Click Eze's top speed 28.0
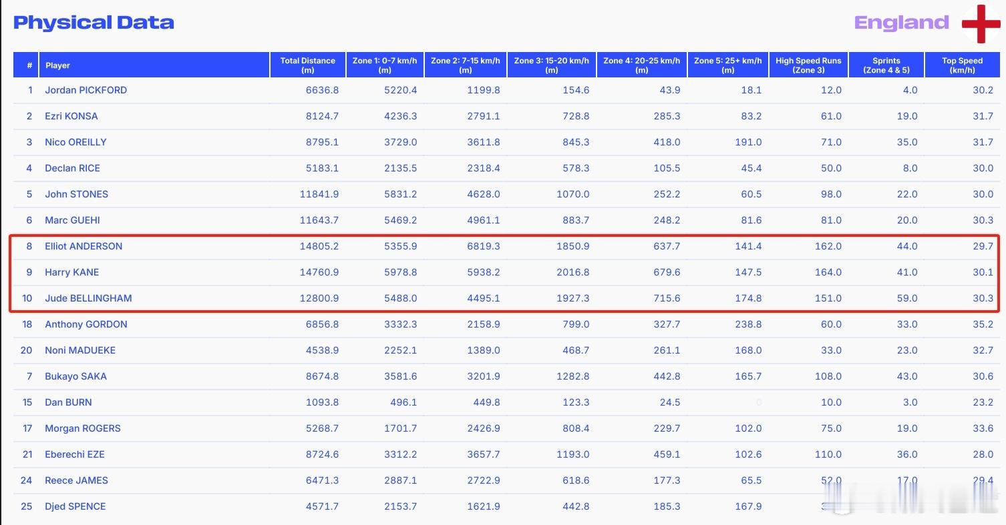The image size is (1006, 525). (x=983, y=454)
